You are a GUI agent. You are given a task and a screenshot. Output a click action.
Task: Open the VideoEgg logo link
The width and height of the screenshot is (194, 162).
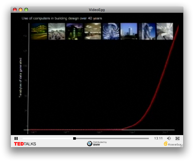[x=173, y=144]
